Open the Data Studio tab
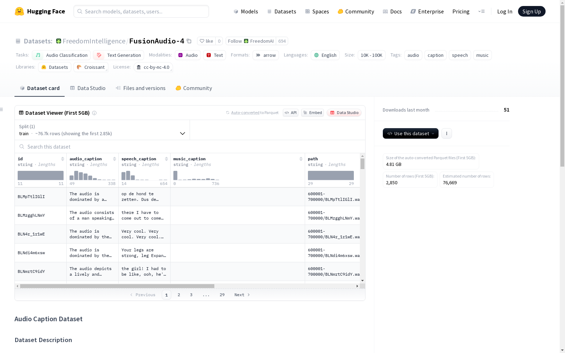This screenshot has width=565, height=353. 88,88
